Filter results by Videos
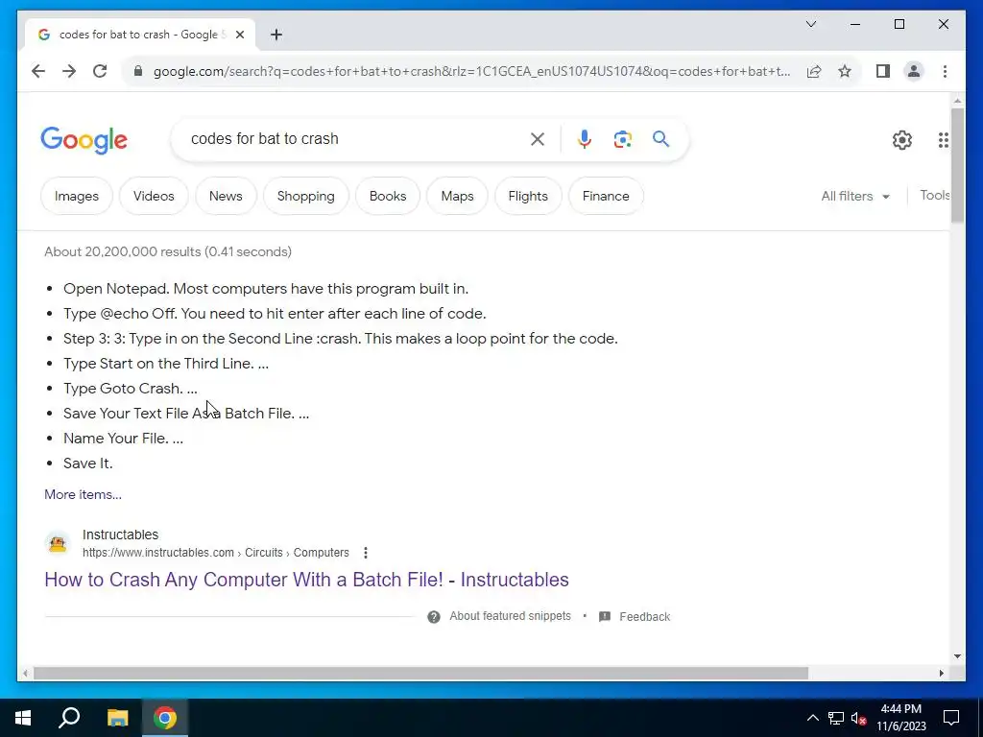The height and width of the screenshot is (737, 983). [x=154, y=196]
